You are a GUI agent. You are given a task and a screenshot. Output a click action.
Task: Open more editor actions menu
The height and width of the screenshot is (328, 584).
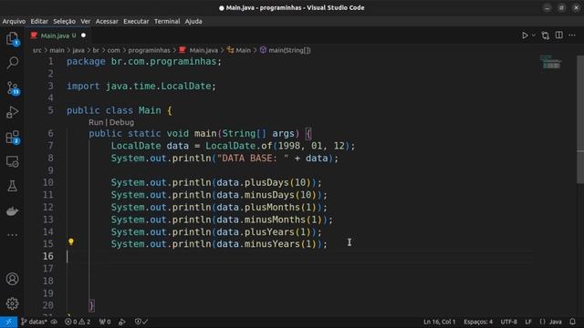tap(572, 35)
